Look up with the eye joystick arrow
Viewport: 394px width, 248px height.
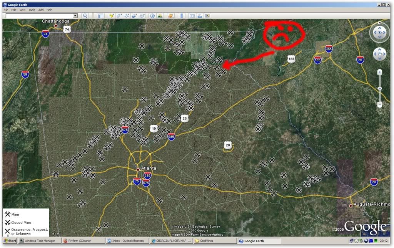(x=380, y=28)
